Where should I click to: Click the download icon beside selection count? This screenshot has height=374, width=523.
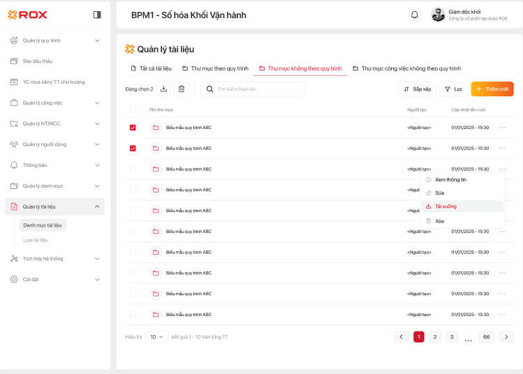[x=164, y=89]
